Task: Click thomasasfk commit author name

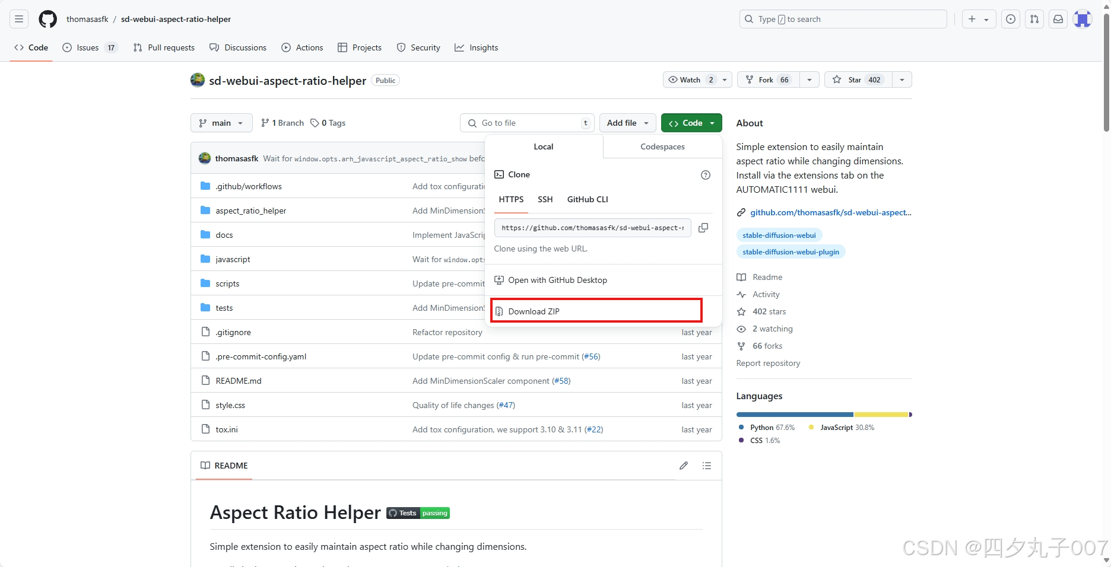Action: tap(237, 158)
